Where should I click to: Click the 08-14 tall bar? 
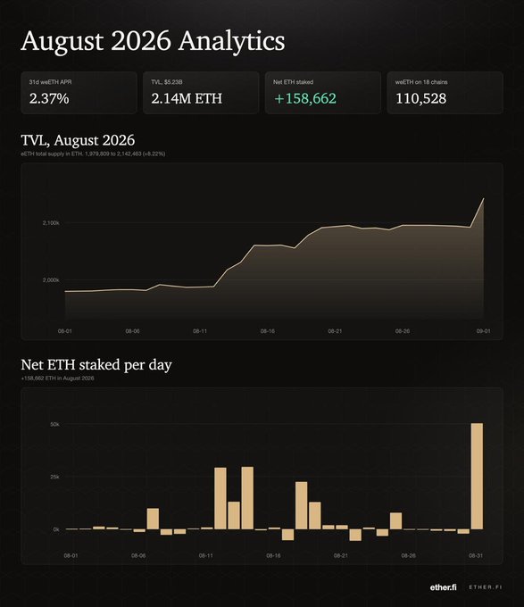coord(247,498)
